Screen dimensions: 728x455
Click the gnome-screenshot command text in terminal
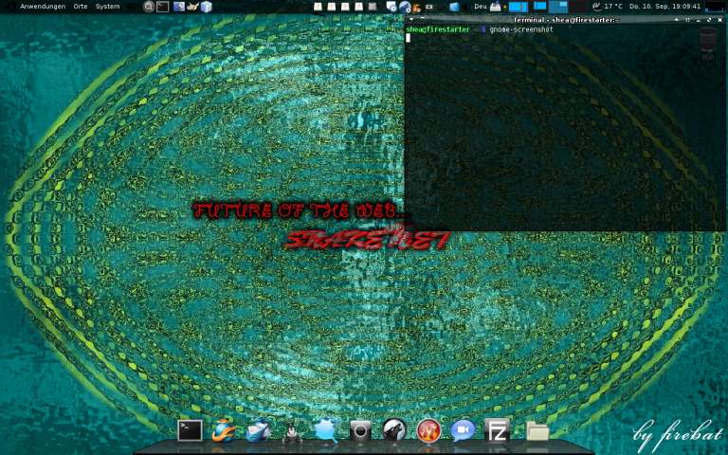521,29
